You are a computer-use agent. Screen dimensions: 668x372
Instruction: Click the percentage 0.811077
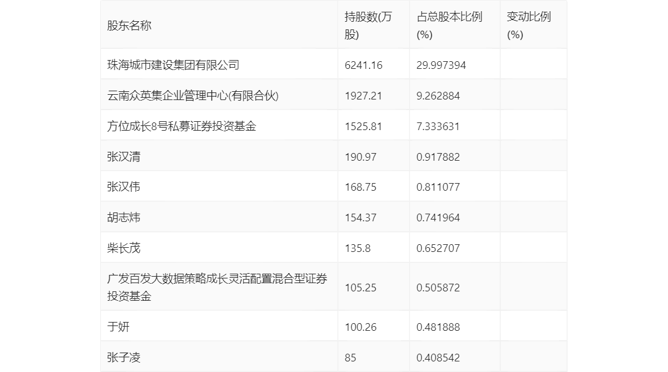click(438, 187)
